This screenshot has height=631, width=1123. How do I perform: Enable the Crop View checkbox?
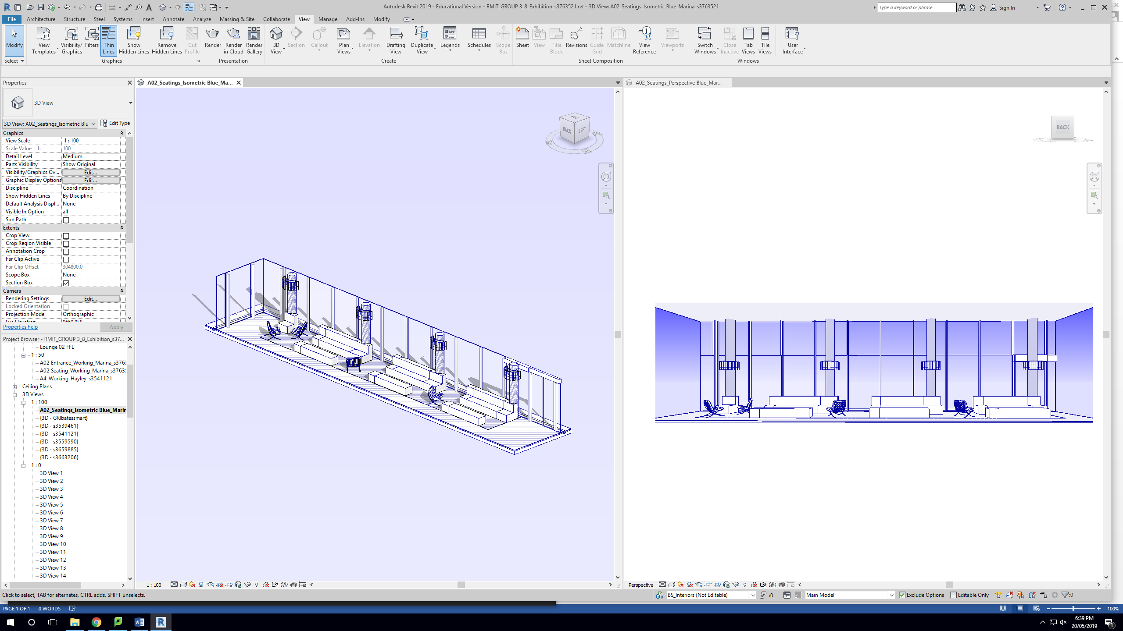66,236
